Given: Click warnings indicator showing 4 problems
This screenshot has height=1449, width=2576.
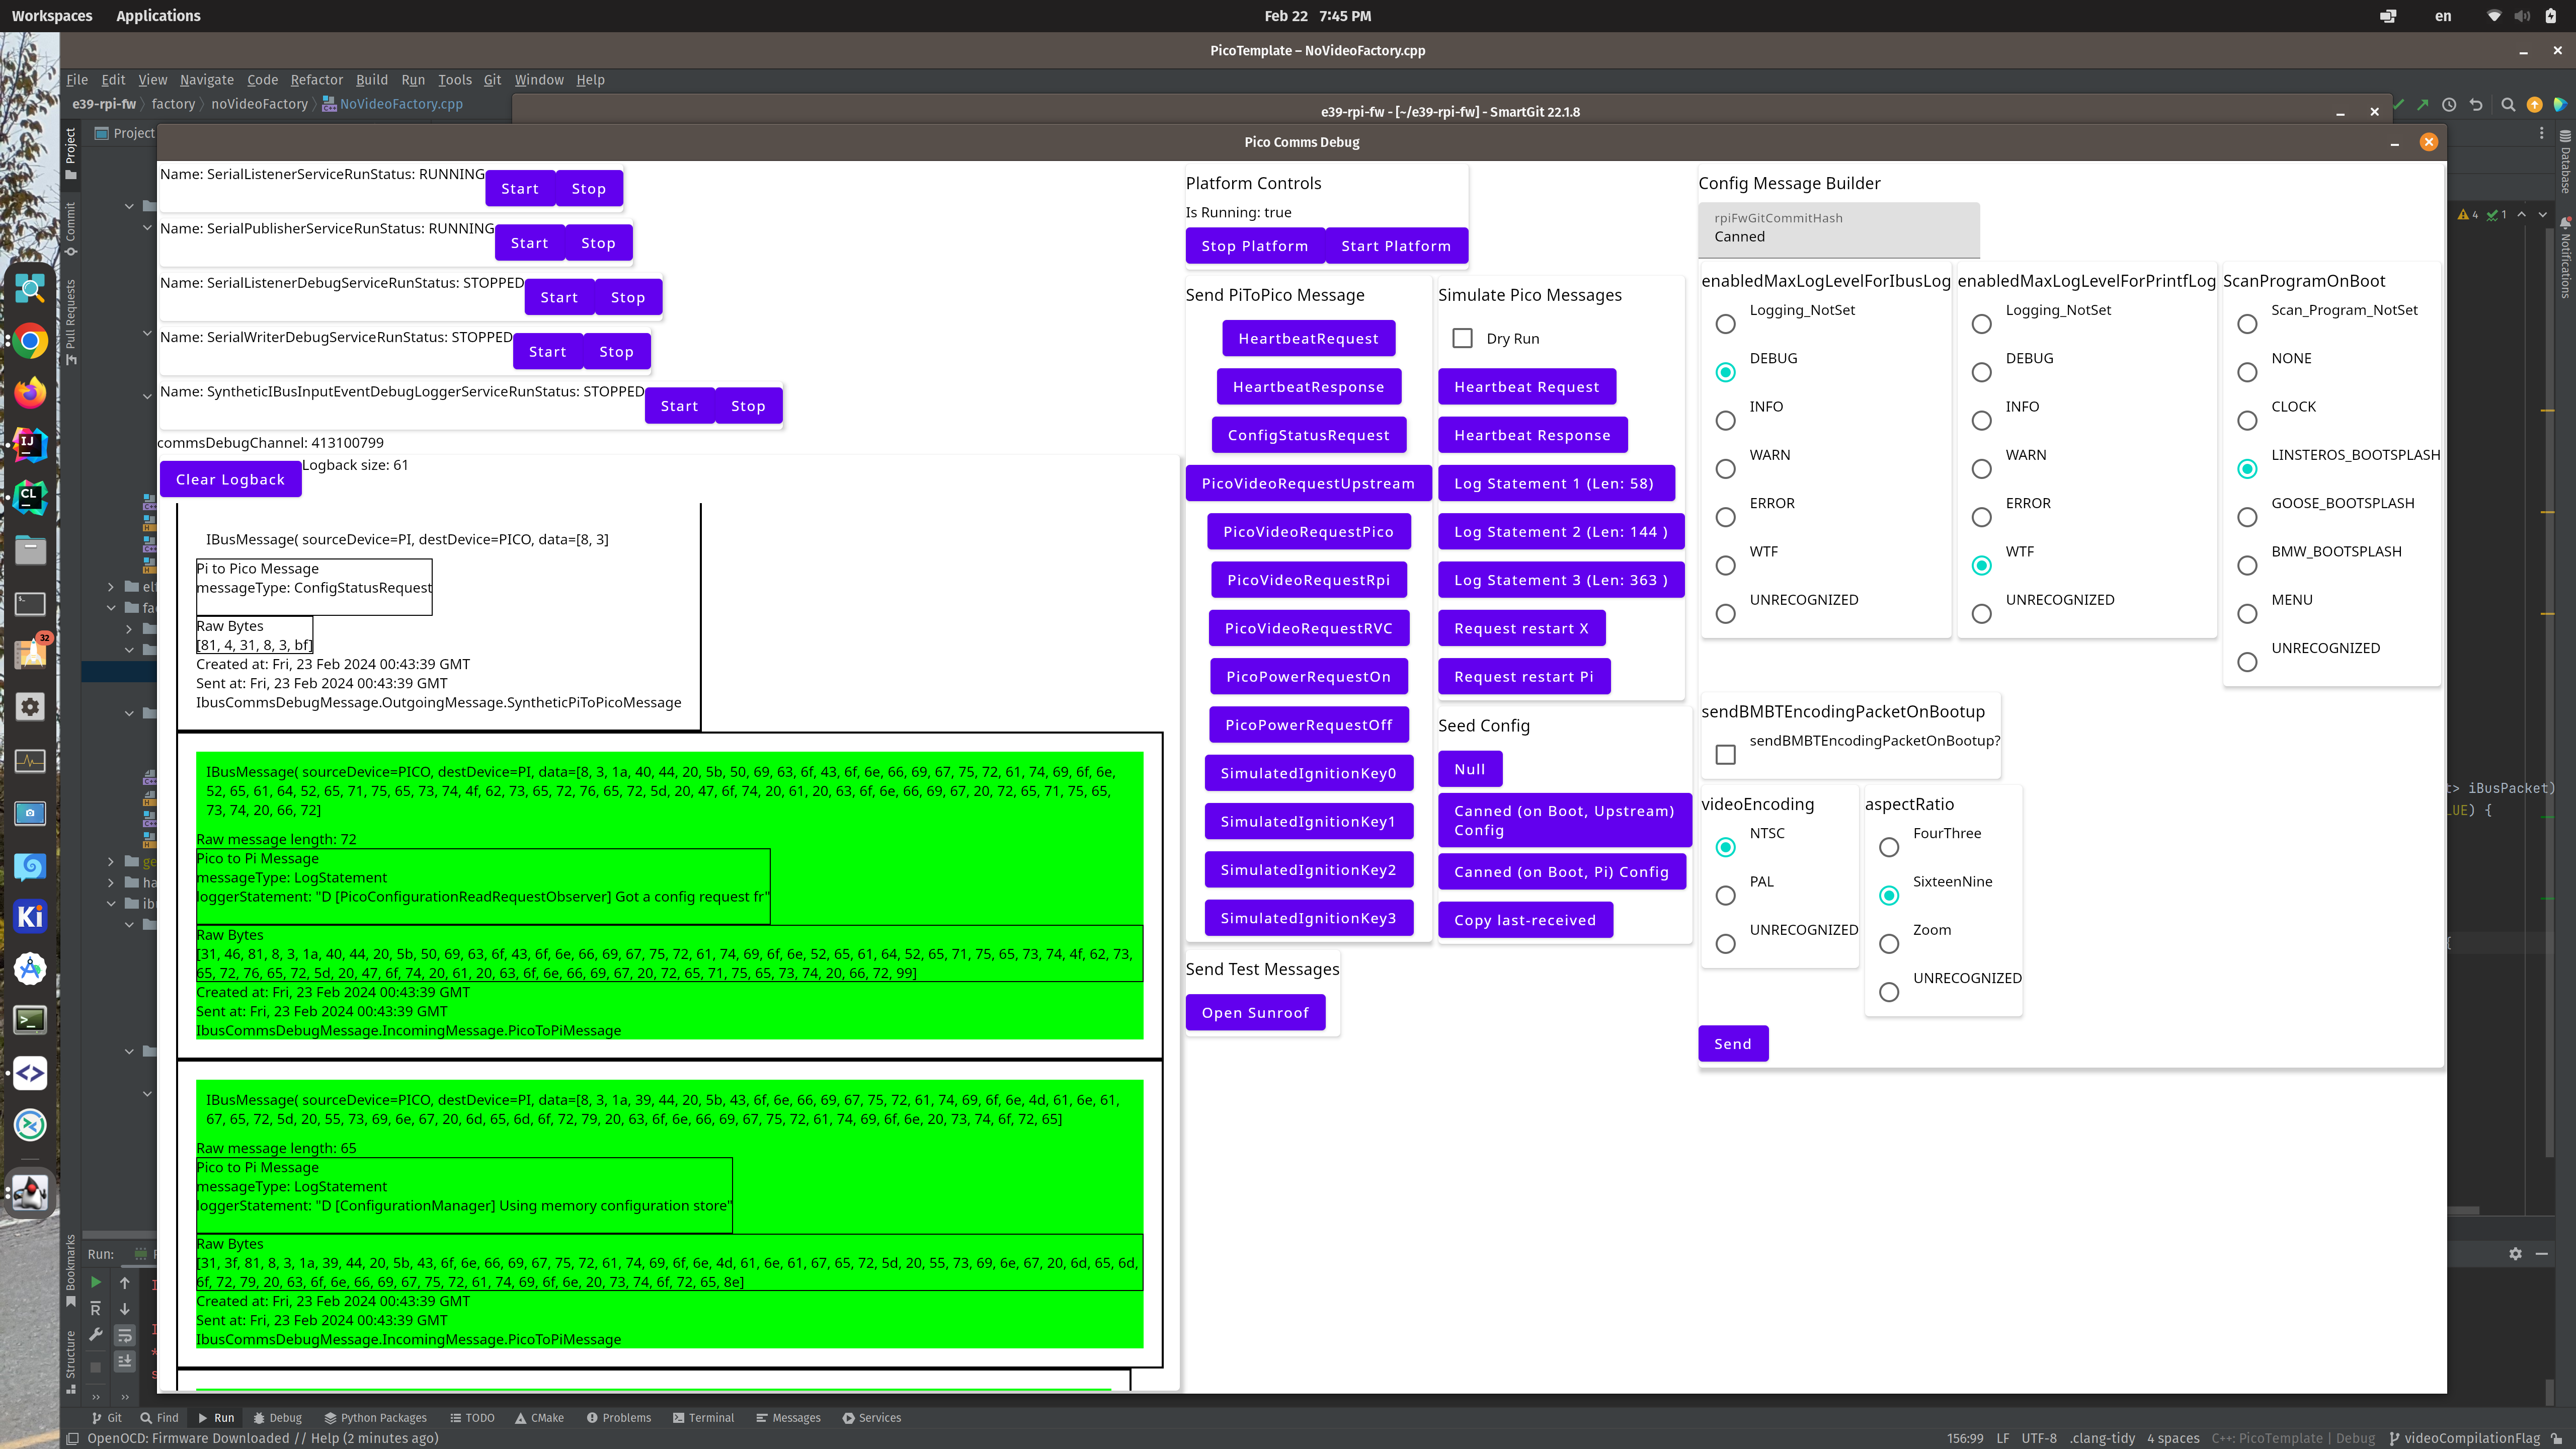Looking at the screenshot, I should click(x=2467, y=214).
